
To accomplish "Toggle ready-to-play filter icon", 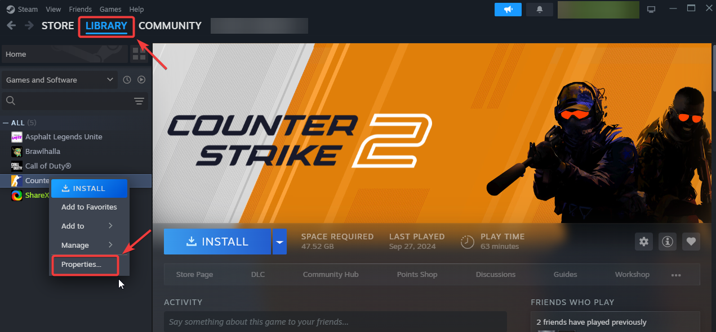I will (141, 80).
